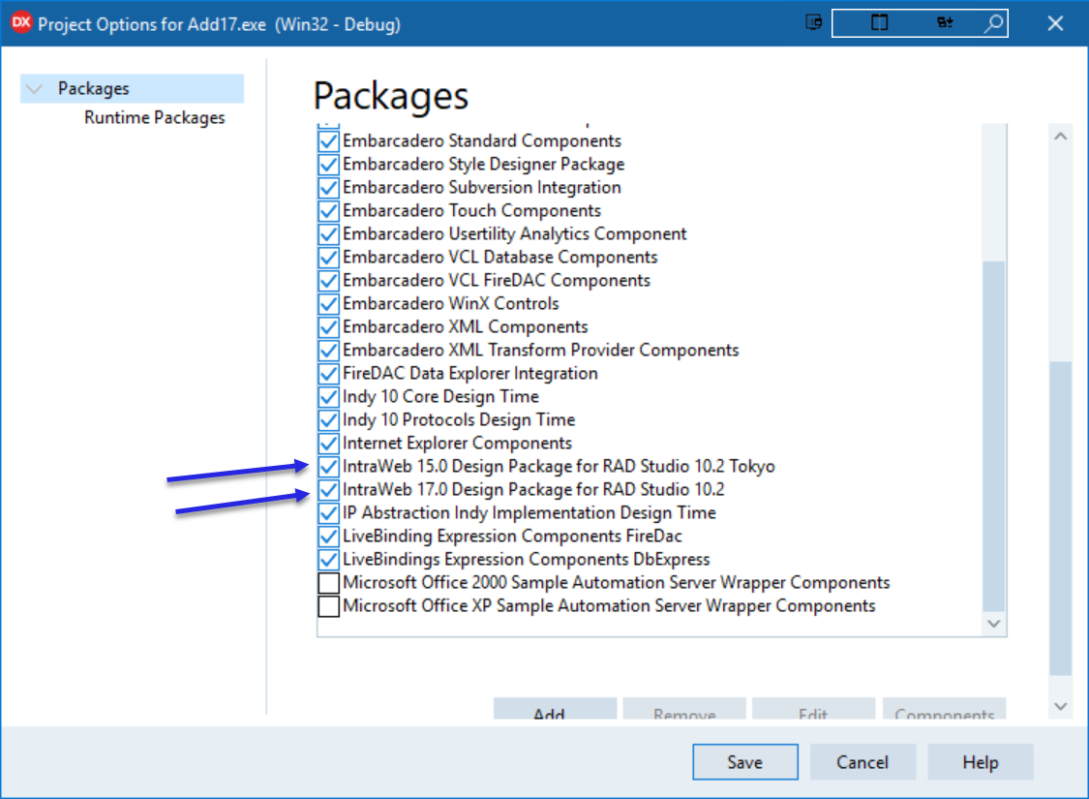Click outer page scrollbar down arrow
The image size is (1089, 799).
tap(1060, 707)
